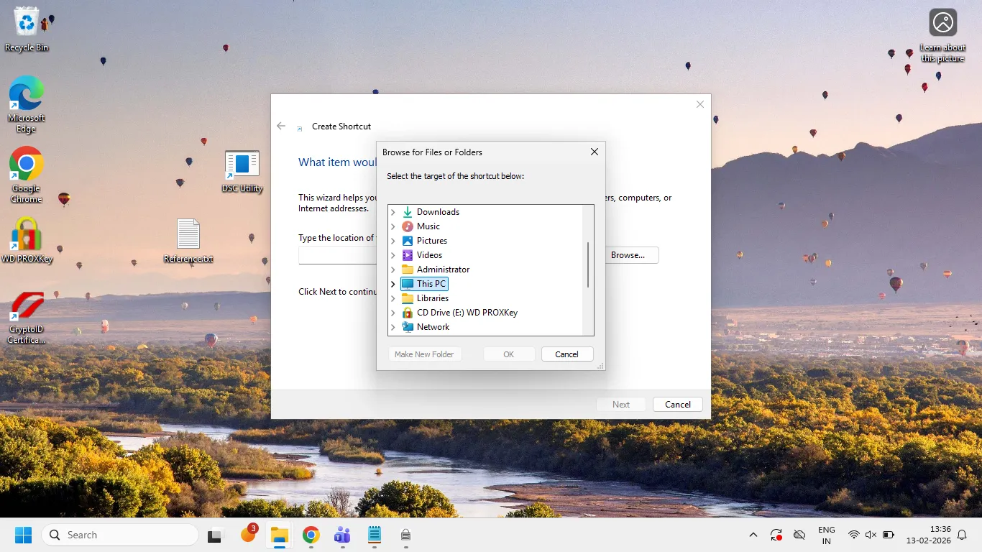Expand the Downloads node in the tree

[x=393, y=212]
